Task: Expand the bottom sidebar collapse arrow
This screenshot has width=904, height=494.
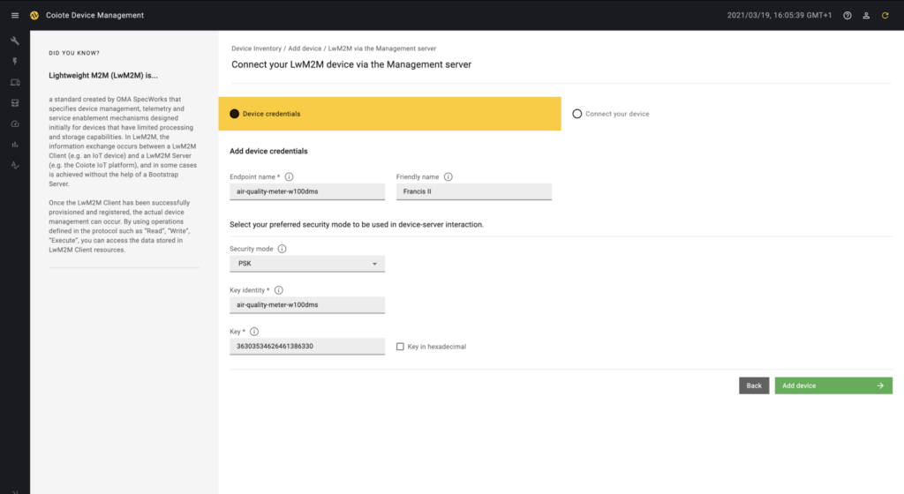Action: 14,490
